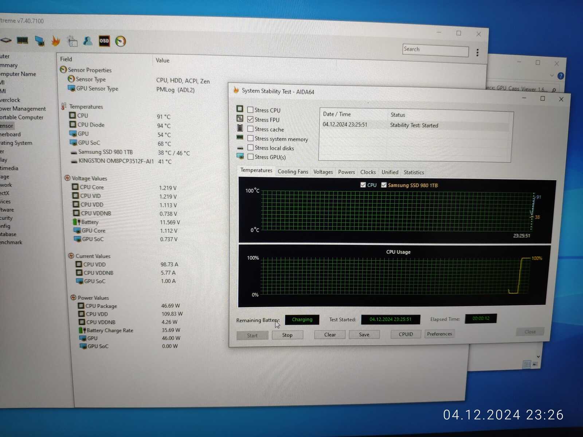Switch Explorer window to details view icon
The height and width of the screenshot is (437, 583).
[x=527, y=364]
